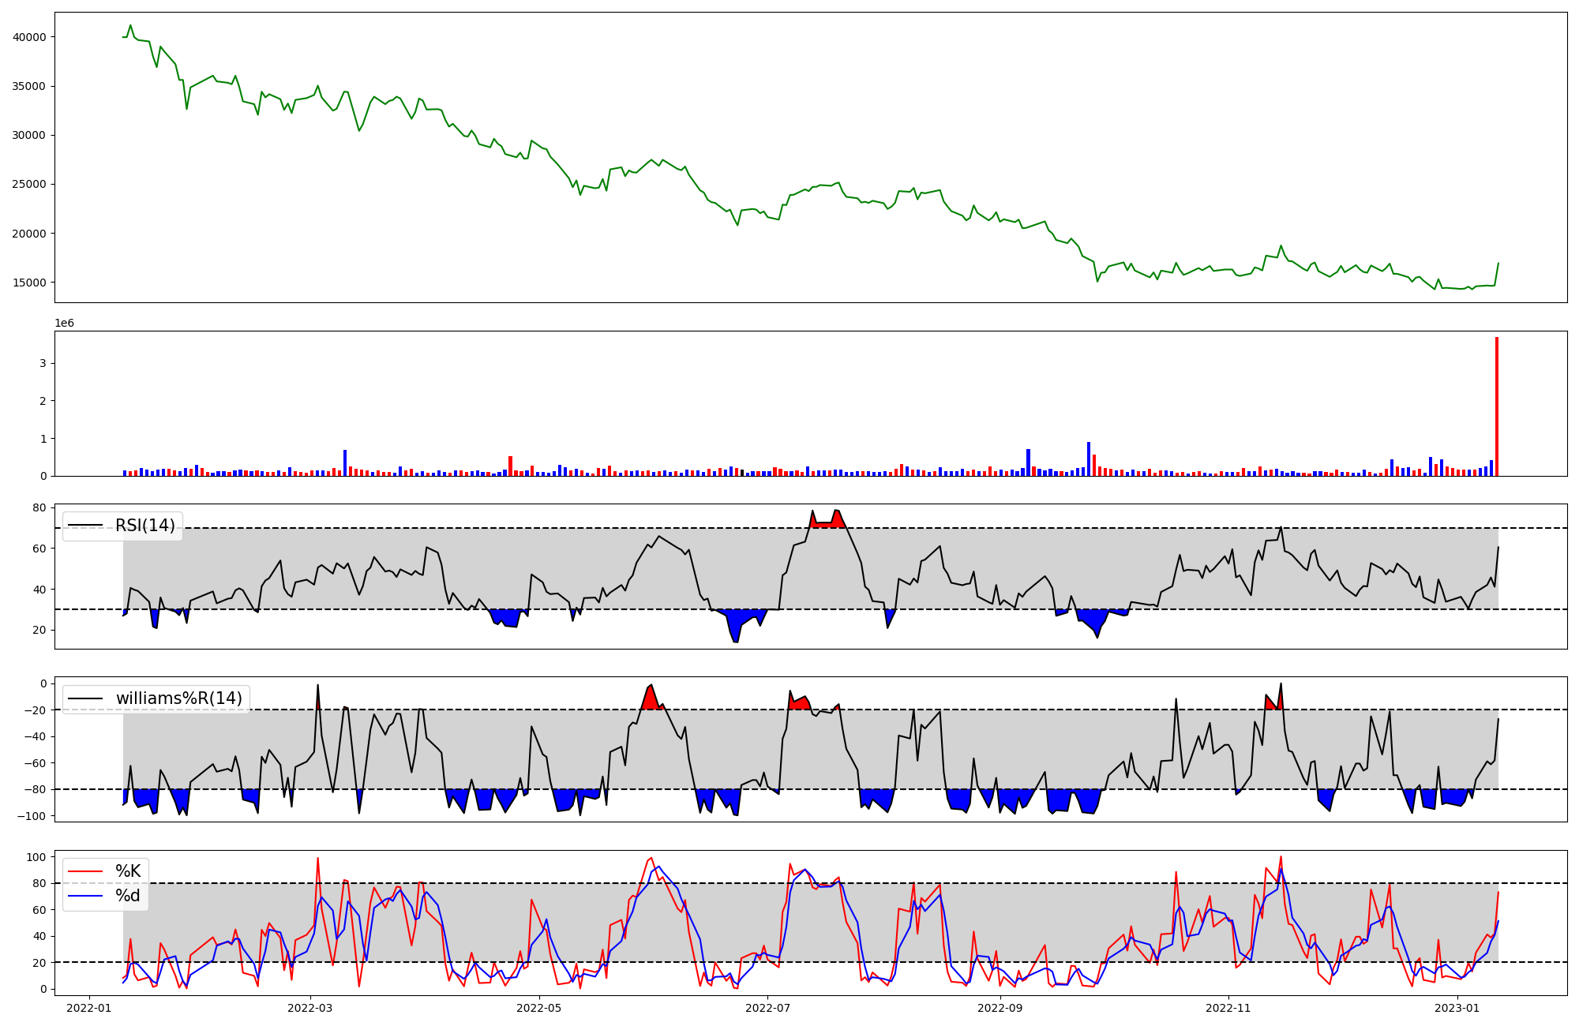Click the %d legend entry text
Image resolution: width=1579 pixels, height=1026 pixels.
tap(128, 896)
